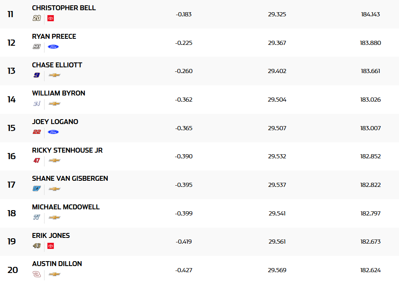Click the number 20 car badge
Image resolution: width=399 pixels, height=284 pixels.
[37, 18]
